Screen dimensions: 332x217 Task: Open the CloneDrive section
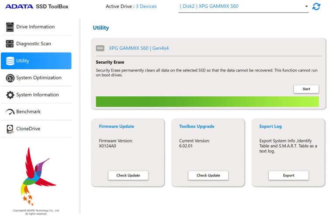point(36,129)
